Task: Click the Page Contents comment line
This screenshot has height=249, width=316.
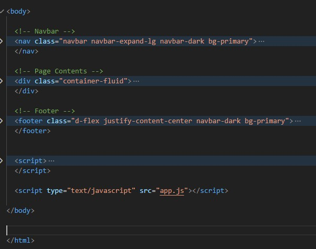Action: point(59,71)
